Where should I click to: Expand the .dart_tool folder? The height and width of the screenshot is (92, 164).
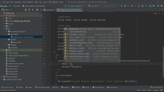[4, 16]
